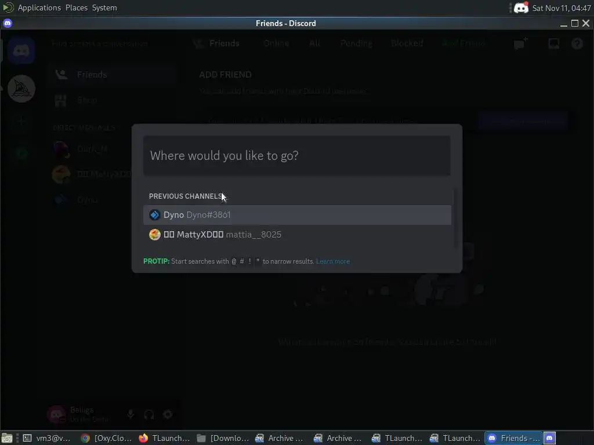Toggle the headphones deafen icon
Screen dimensions: 594x445
pyautogui.click(x=149, y=415)
